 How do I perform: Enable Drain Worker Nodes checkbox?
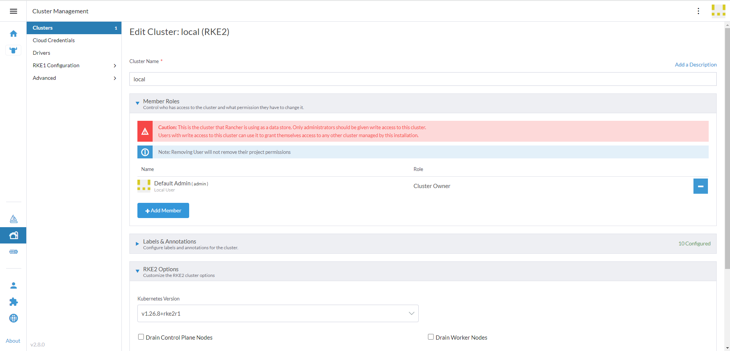coord(431,337)
